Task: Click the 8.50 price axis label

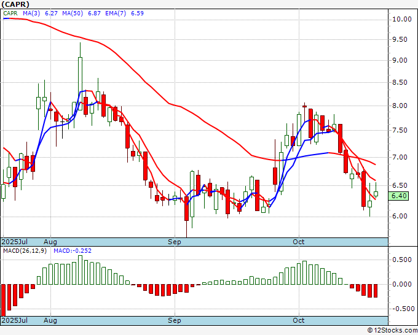Action: [400, 82]
